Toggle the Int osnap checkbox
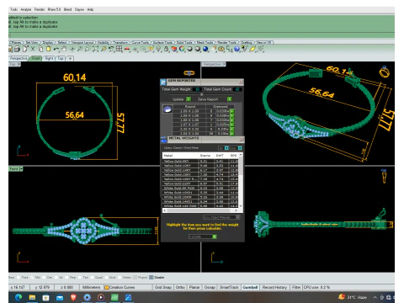This screenshot has width=404, height=303. [x=56, y=278]
